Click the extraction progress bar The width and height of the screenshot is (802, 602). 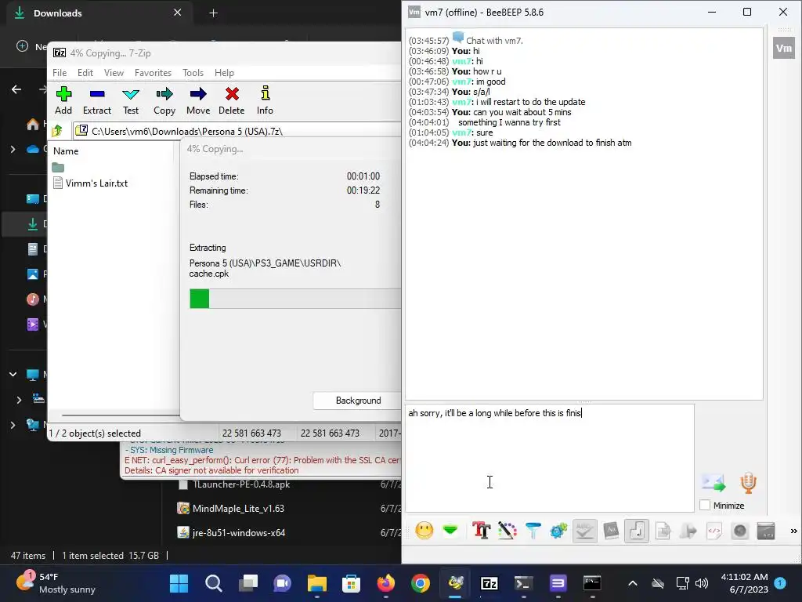pos(295,299)
